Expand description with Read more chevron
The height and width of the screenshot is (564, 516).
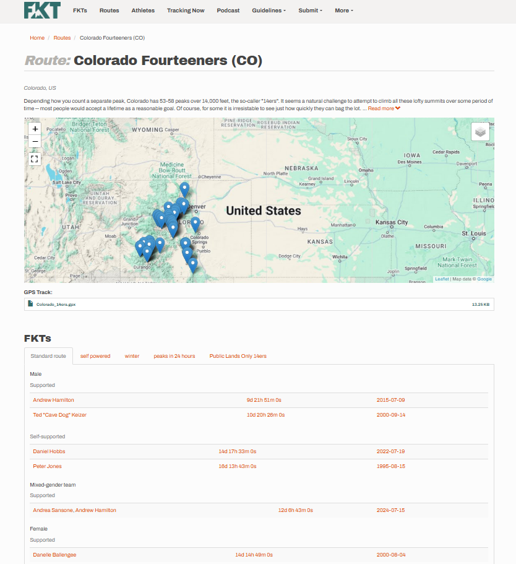click(x=397, y=108)
